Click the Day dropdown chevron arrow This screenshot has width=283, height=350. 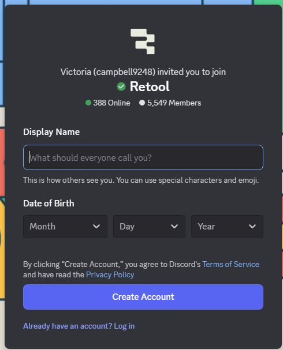(174, 227)
